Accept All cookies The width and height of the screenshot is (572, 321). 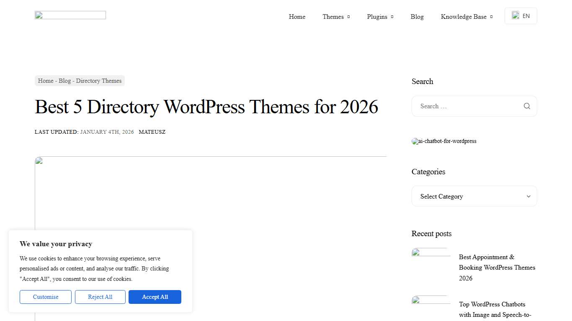(x=155, y=297)
